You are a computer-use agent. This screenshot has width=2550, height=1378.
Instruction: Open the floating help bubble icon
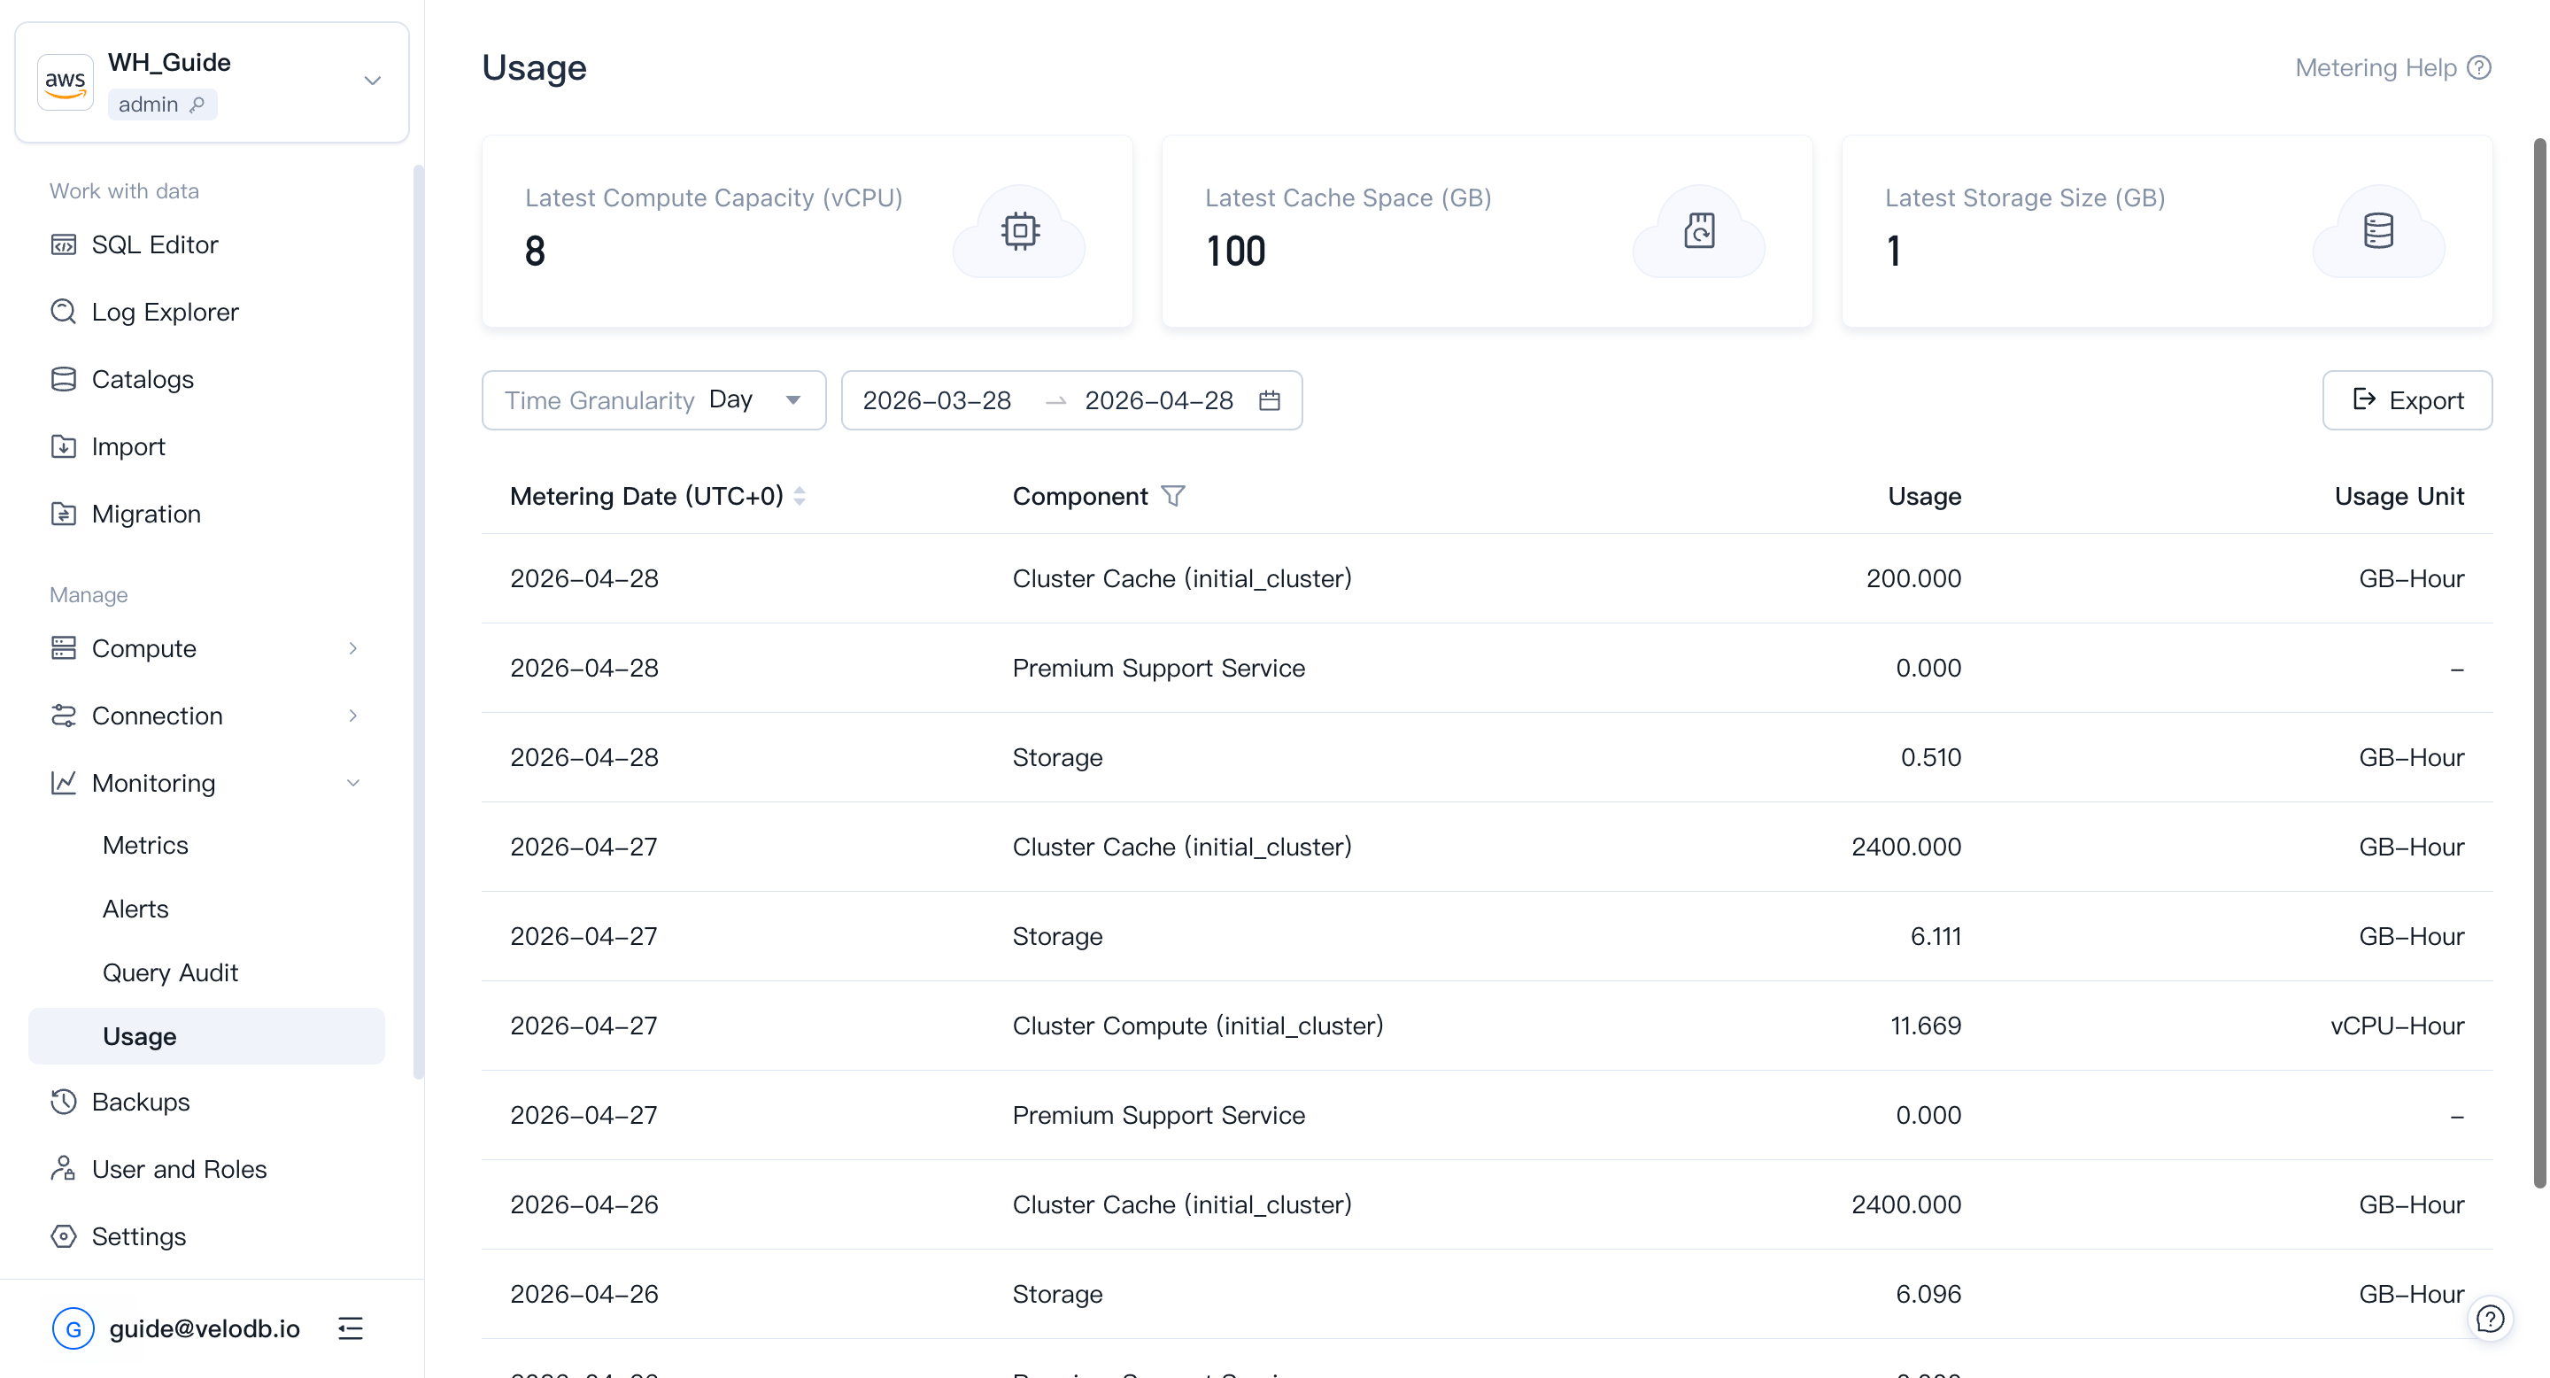point(2490,1319)
